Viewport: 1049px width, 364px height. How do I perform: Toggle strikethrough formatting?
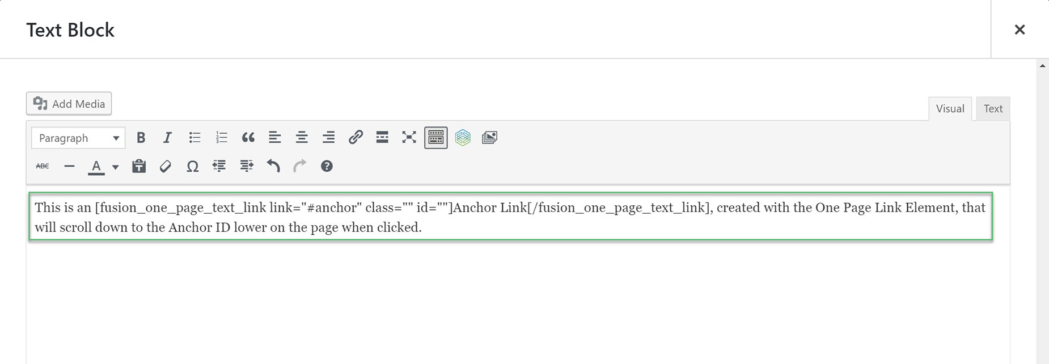tap(43, 166)
